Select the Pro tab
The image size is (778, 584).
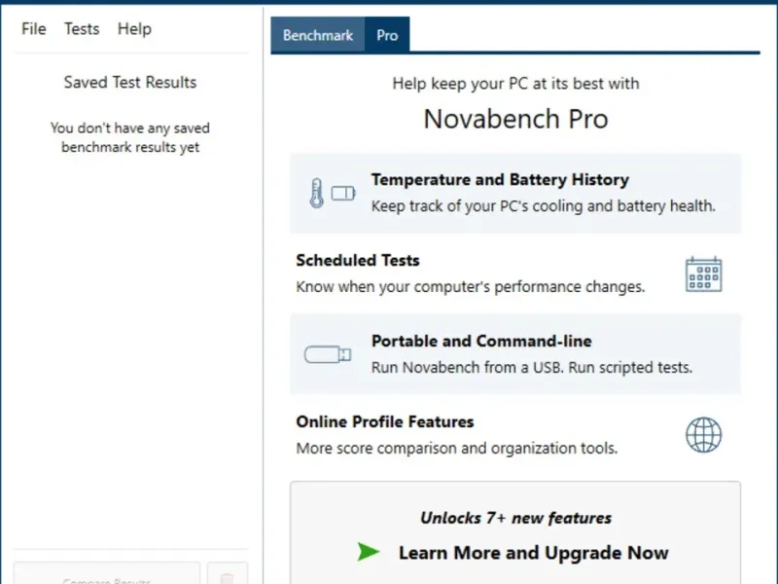pyautogui.click(x=387, y=35)
